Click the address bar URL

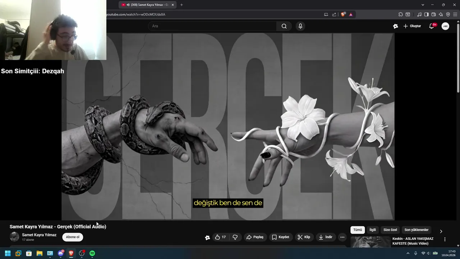pyautogui.click(x=136, y=14)
